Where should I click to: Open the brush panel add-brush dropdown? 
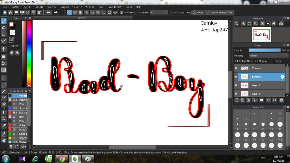pos(23,147)
